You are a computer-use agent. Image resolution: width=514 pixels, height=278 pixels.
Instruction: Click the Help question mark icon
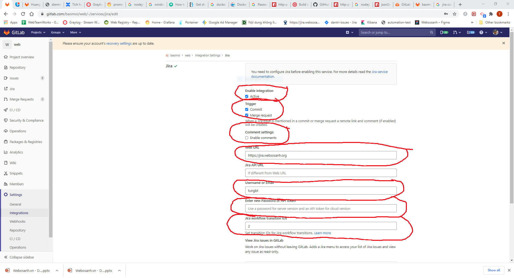pos(481,32)
